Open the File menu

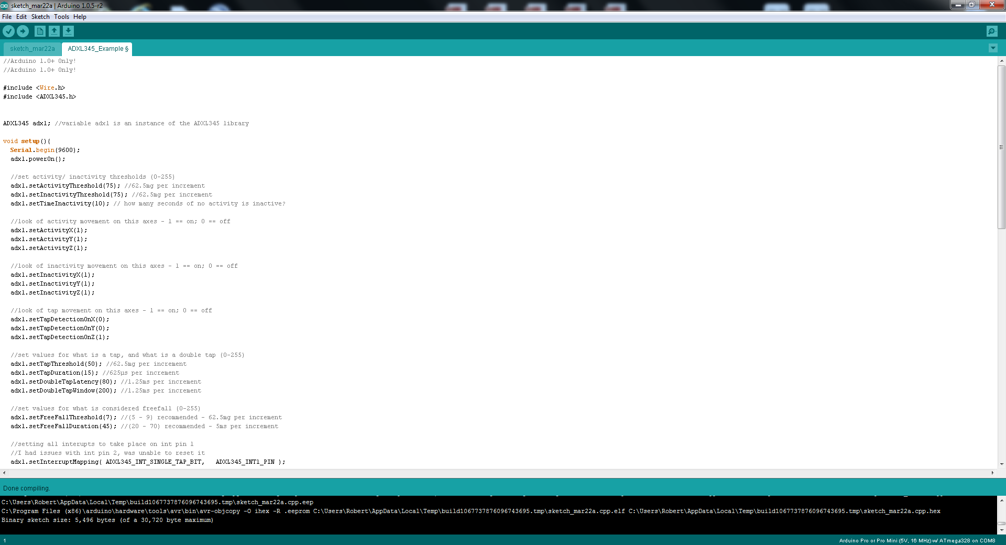coord(7,17)
